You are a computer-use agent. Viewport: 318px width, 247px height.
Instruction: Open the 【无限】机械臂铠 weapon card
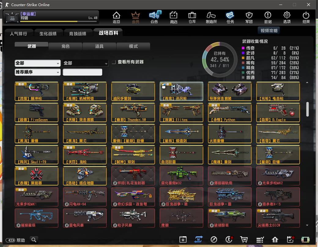pyautogui.click(x=85, y=91)
